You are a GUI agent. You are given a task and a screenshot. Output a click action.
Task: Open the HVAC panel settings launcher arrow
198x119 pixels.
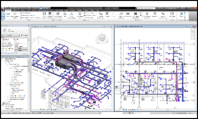pos(52,20)
